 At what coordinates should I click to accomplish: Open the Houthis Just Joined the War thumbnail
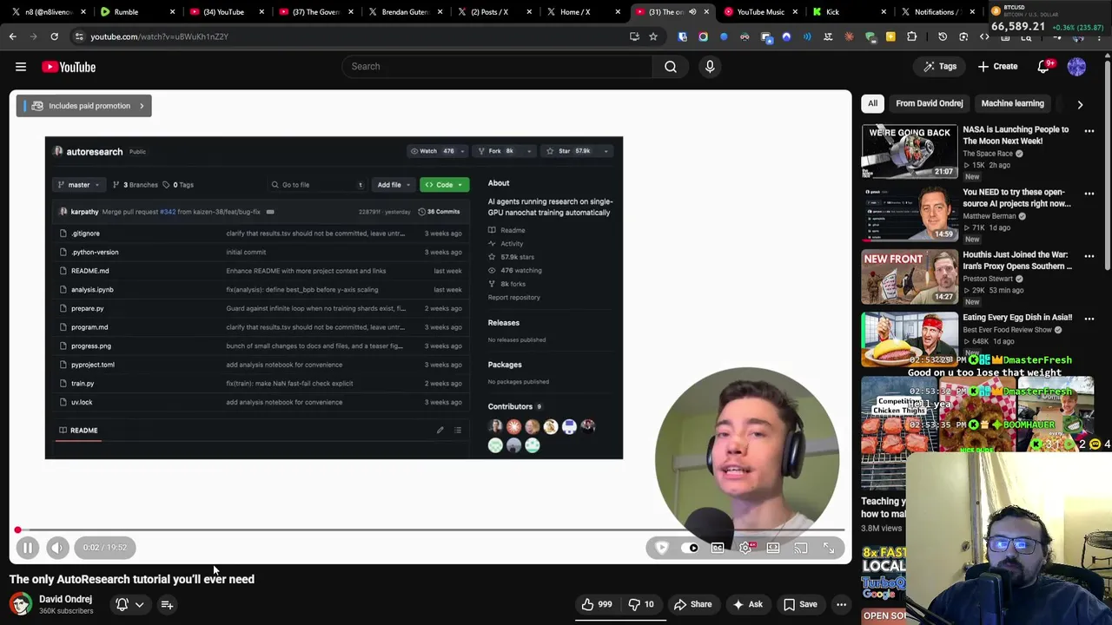click(x=909, y=276)
